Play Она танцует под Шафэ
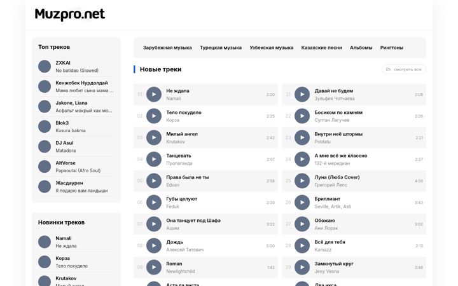458x286 pixels. click(154, 224)
